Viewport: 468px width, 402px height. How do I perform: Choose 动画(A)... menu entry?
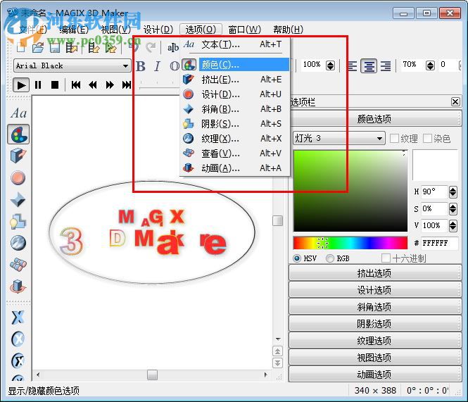coord(235,168)
